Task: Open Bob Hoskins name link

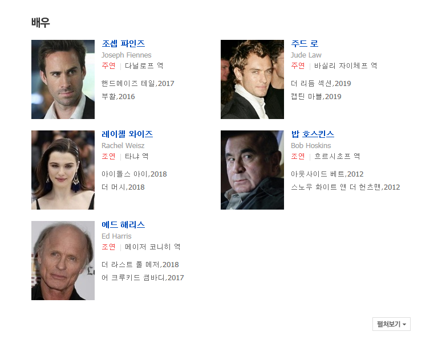Action: (313, 134)
